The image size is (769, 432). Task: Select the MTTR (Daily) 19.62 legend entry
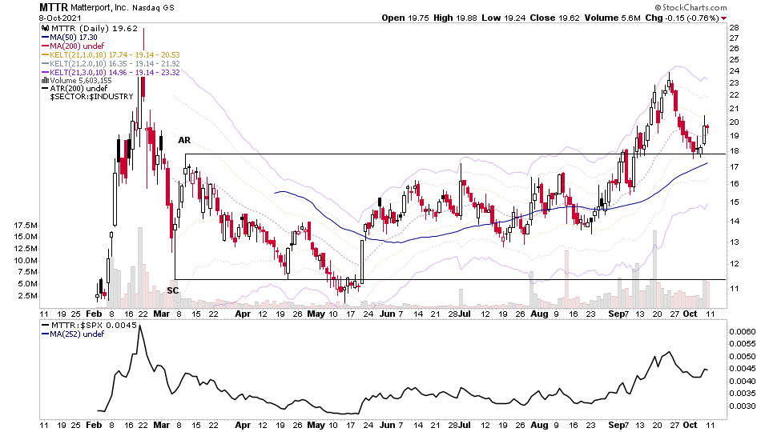(91, 29)
